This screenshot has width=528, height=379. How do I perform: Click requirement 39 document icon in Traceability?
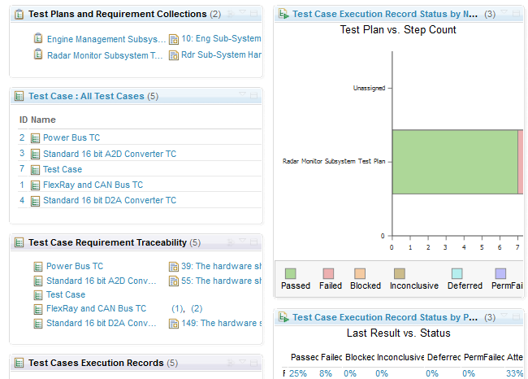174,267
